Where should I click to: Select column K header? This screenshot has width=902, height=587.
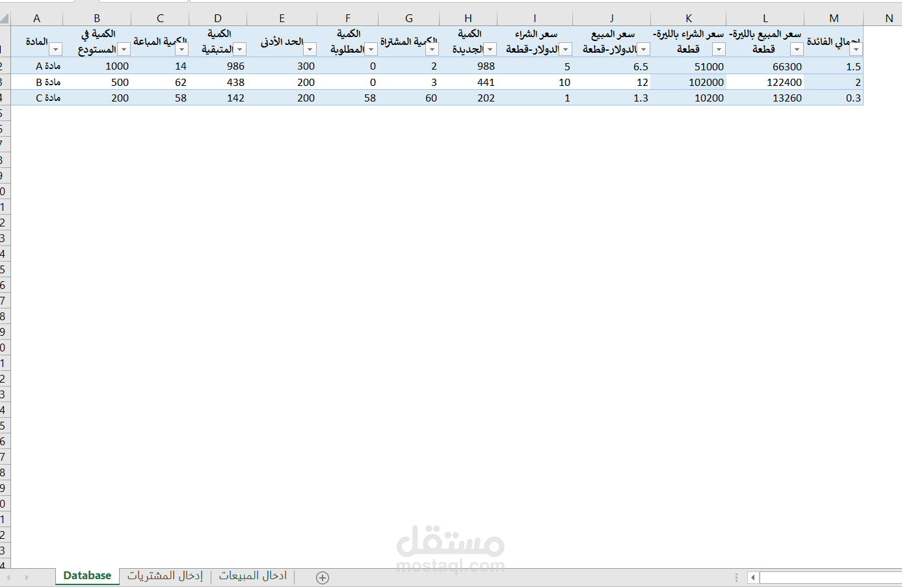[688, 18]
